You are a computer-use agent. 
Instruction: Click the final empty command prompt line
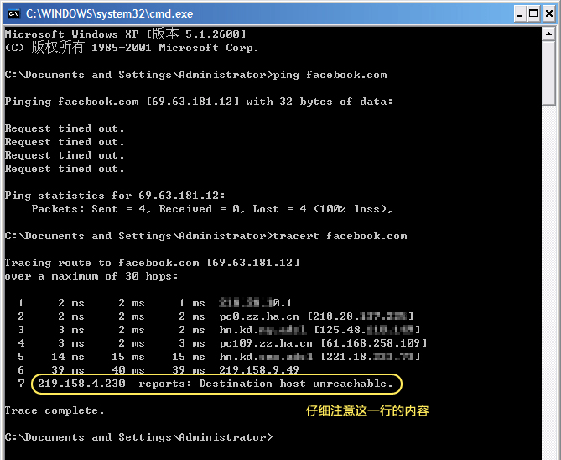coord(138,437)
